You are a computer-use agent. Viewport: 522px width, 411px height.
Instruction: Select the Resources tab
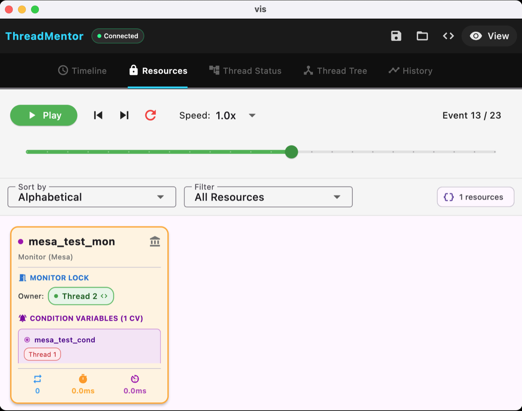(158, 71)
